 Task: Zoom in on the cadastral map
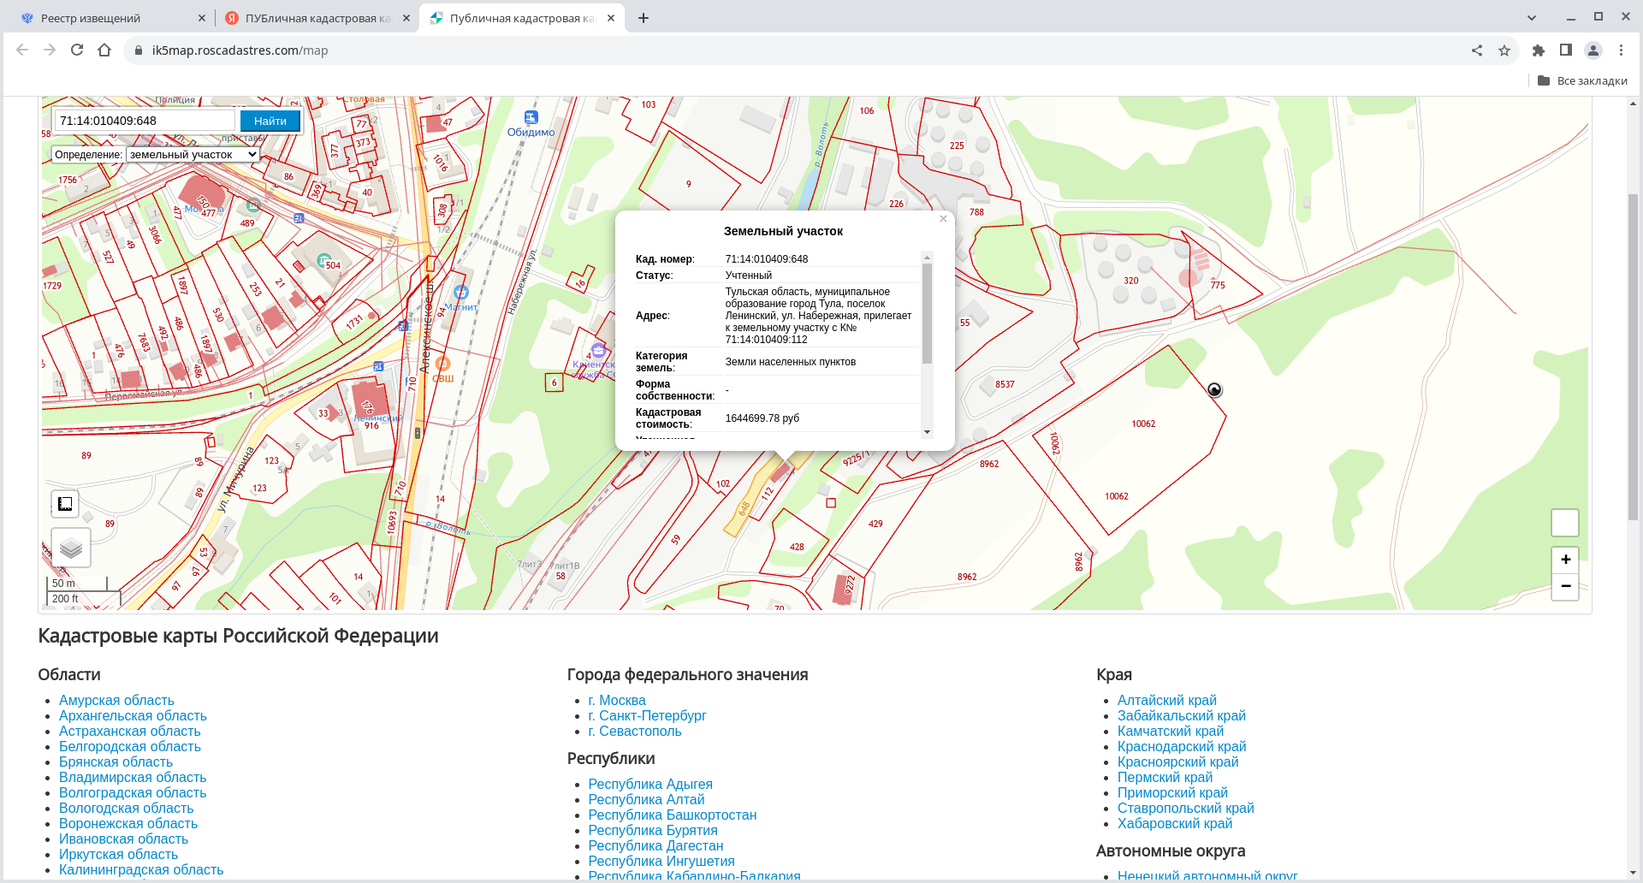[1565, 560]
